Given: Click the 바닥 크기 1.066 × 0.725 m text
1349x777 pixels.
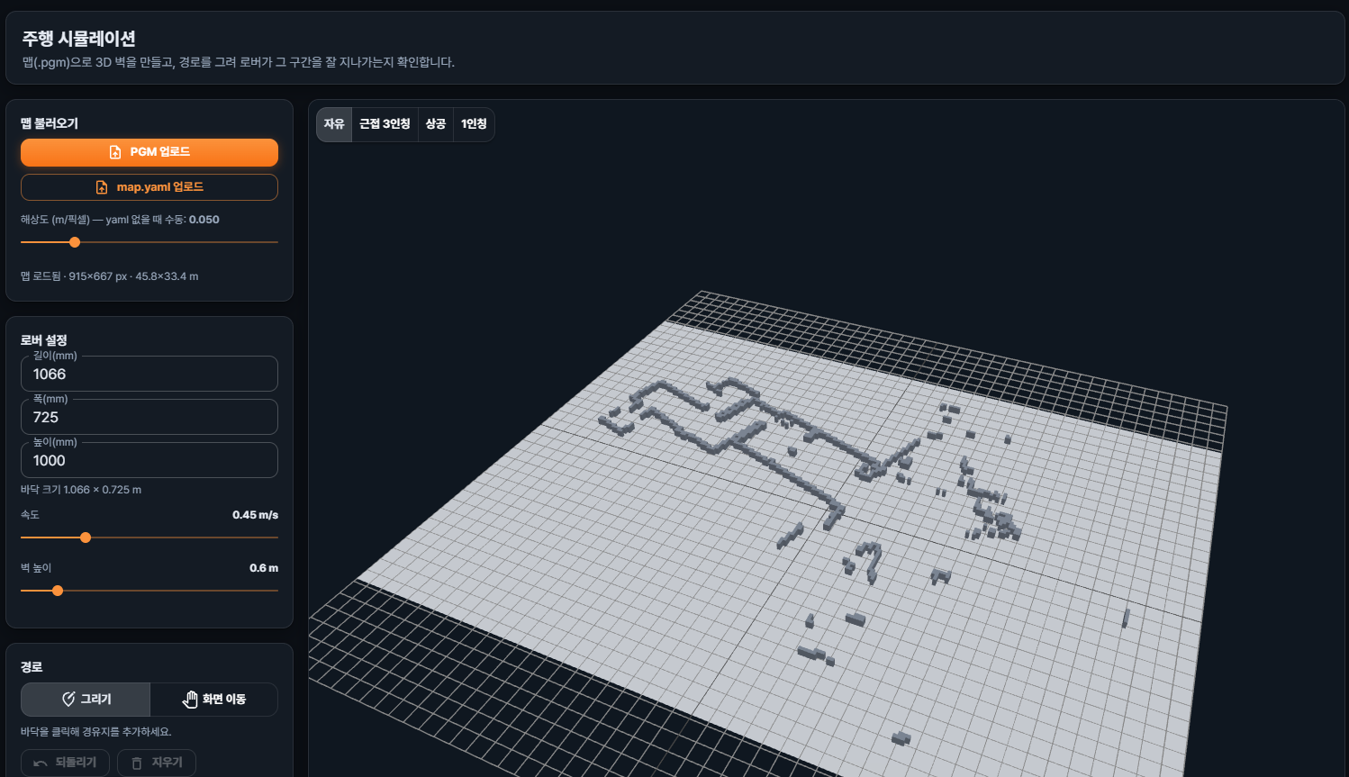Looking at the screenshot, I should pyautogui.click(x=81, y=490).
